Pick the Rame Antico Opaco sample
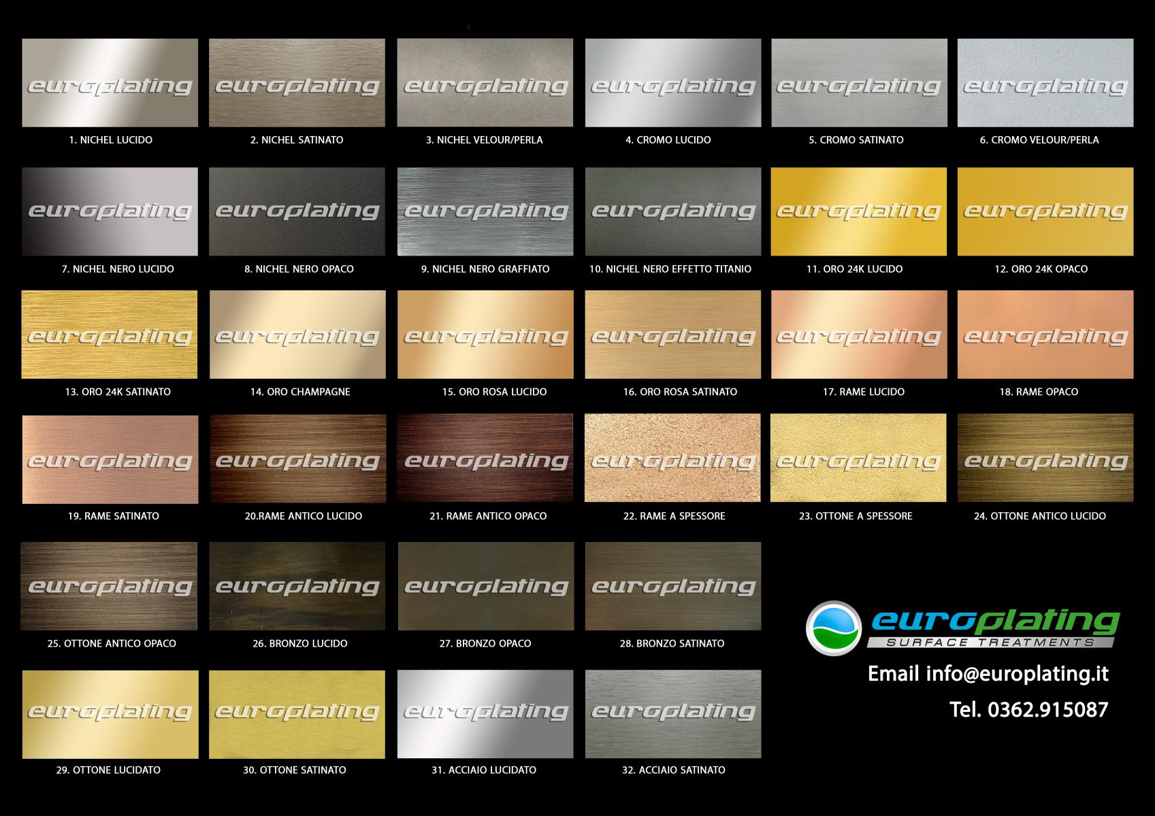Viewport: 1155px width, 816px height. tap(485, 459)
